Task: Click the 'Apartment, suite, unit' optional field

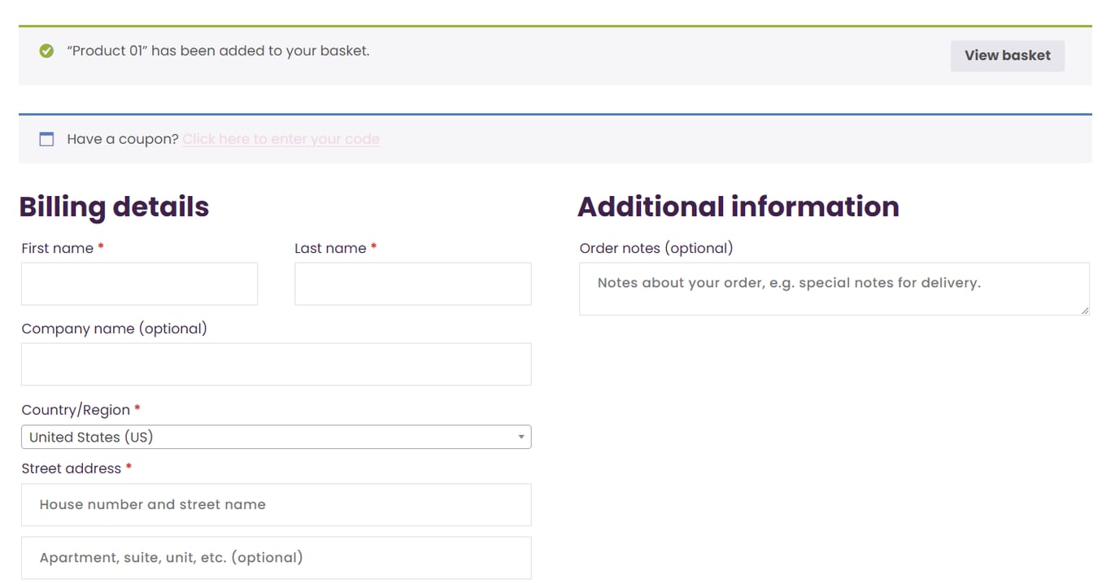Action: pyautogui.click(x=276, y=557)
